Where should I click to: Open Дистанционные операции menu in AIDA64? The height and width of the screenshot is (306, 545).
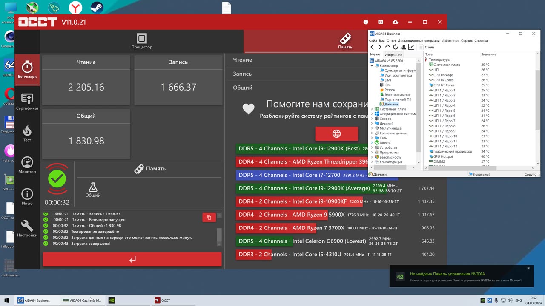(x=419, y=41)
